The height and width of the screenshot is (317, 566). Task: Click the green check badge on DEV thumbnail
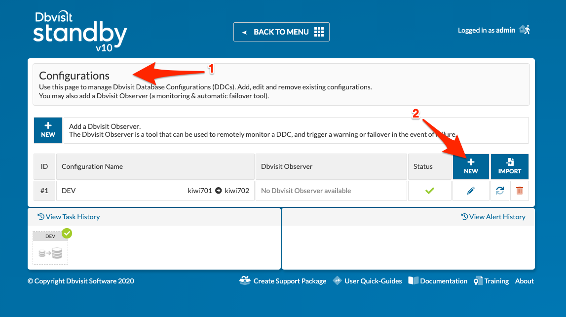click(x=67, y=233)
